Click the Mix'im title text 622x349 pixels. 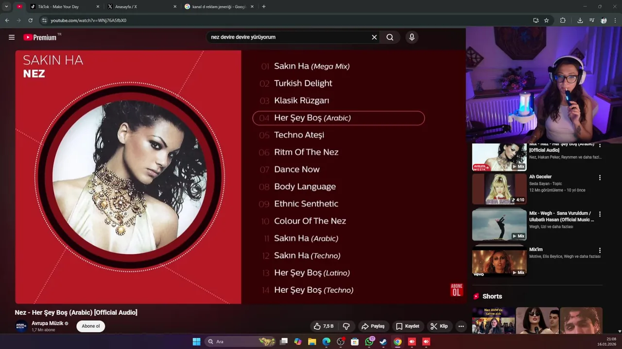point(536,250)
